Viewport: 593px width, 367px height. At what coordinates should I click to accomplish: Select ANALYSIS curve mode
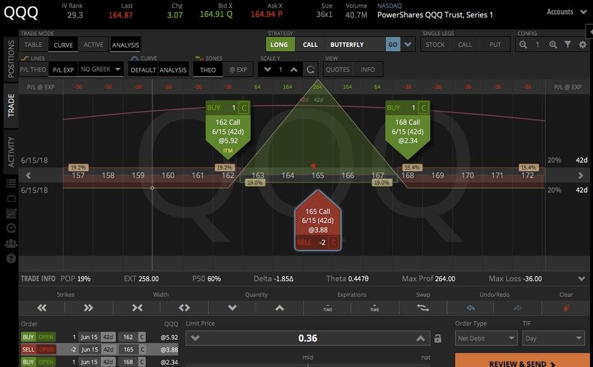click(173, 70)
